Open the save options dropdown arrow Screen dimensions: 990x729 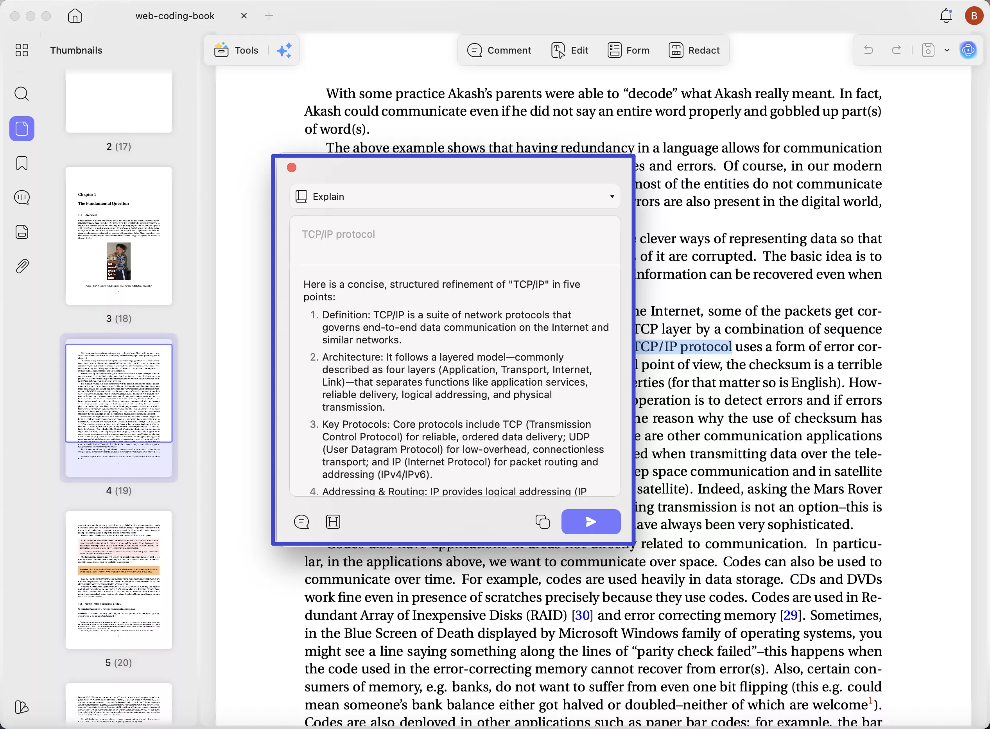coord(947,50)
